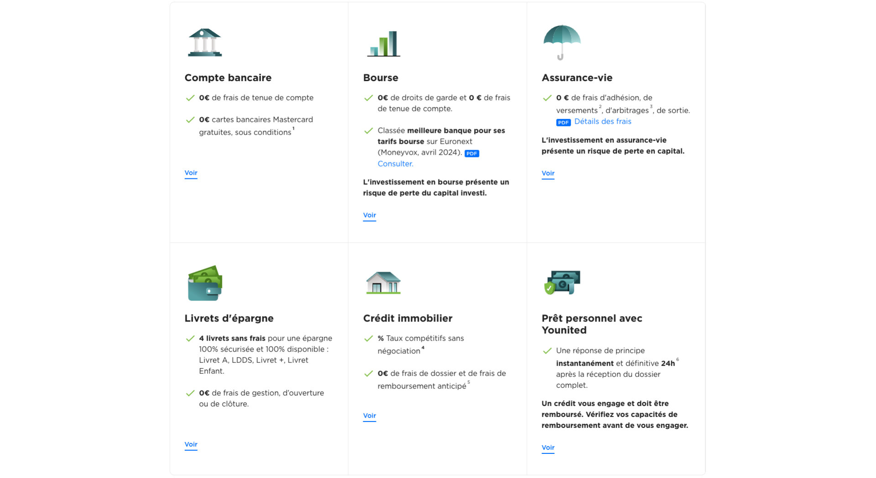This screenshot has width=876, height=478.
Task: Follow the Voir link under Prêt personnel
Action: coord(548,447)
